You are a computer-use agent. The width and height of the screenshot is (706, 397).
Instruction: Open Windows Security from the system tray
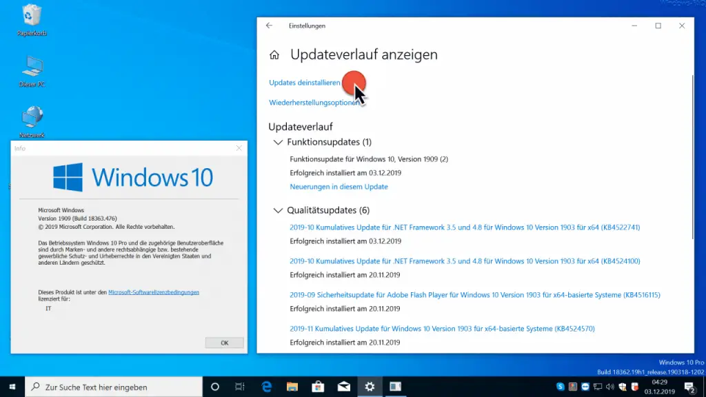tap(623, 387)
